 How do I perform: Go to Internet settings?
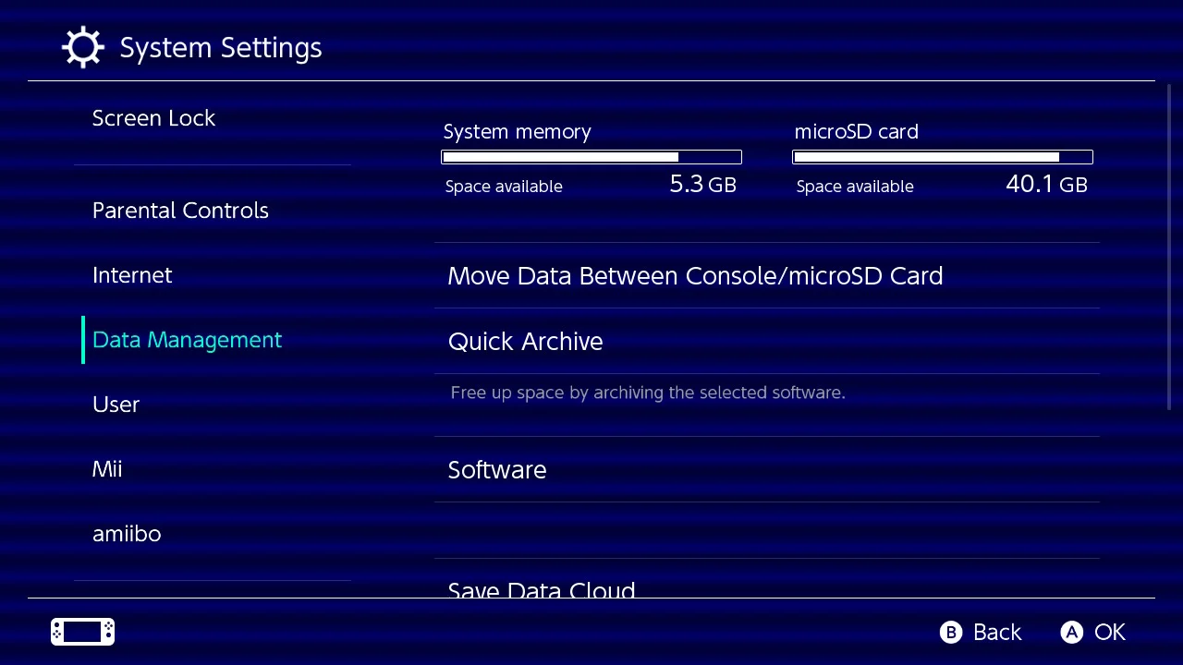[132, 275]
